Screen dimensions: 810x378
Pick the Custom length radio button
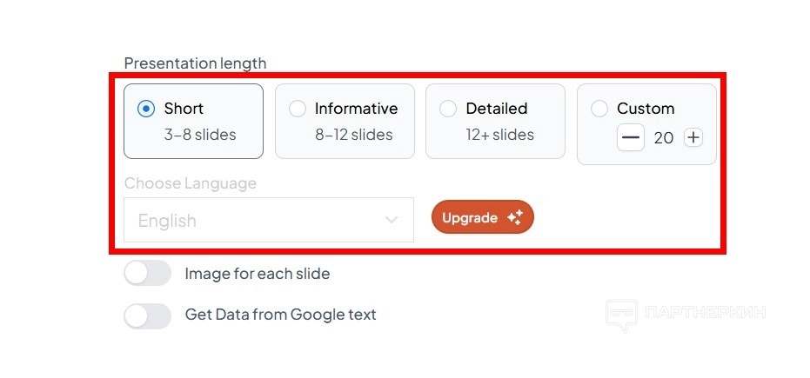tap(599, 109)
